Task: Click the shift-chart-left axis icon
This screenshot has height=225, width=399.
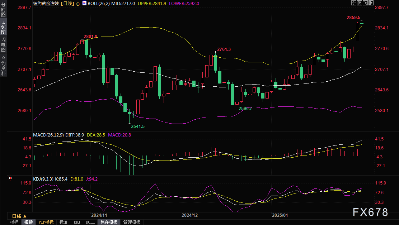Action: coord(359,3)
